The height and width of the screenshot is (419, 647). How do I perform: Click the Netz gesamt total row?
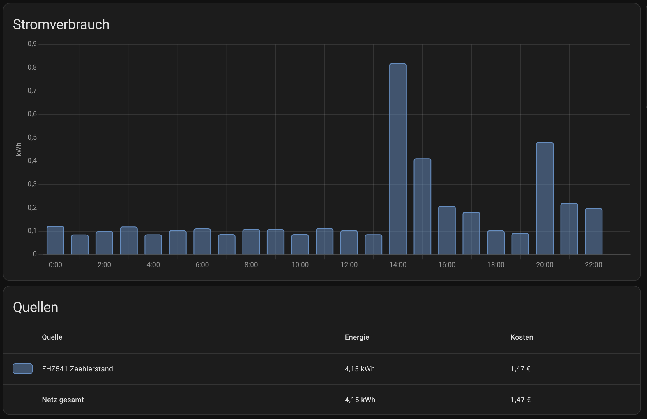click(63, 400)
